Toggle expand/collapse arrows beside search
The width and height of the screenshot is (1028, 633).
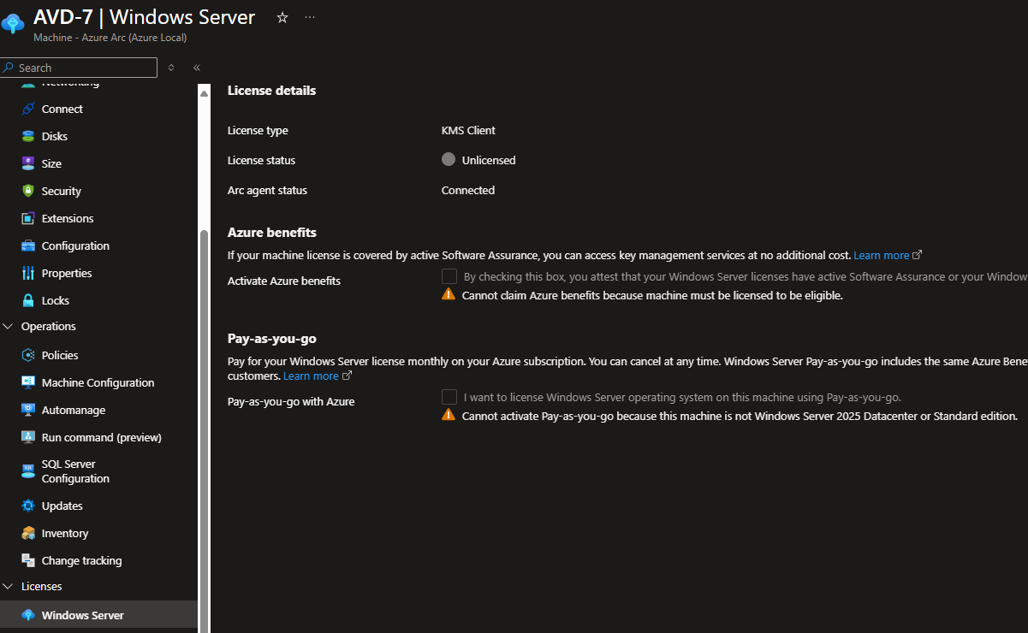[171, 68]
